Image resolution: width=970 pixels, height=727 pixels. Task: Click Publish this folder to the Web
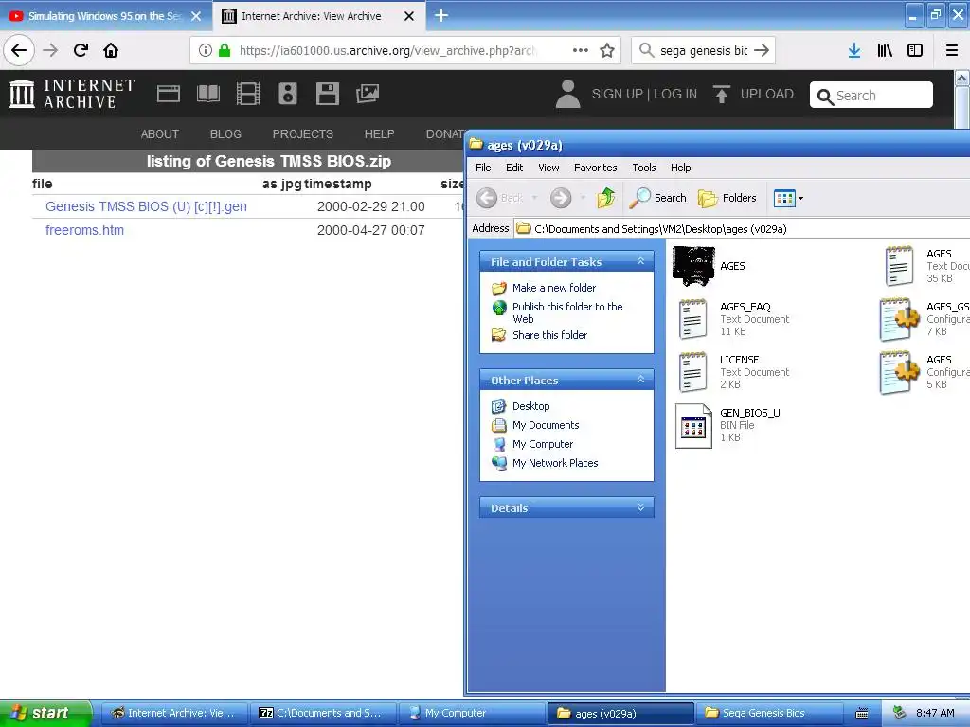[567, 312]
